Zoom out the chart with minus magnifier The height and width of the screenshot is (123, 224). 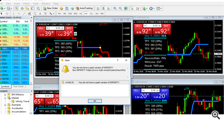[120, 9]
